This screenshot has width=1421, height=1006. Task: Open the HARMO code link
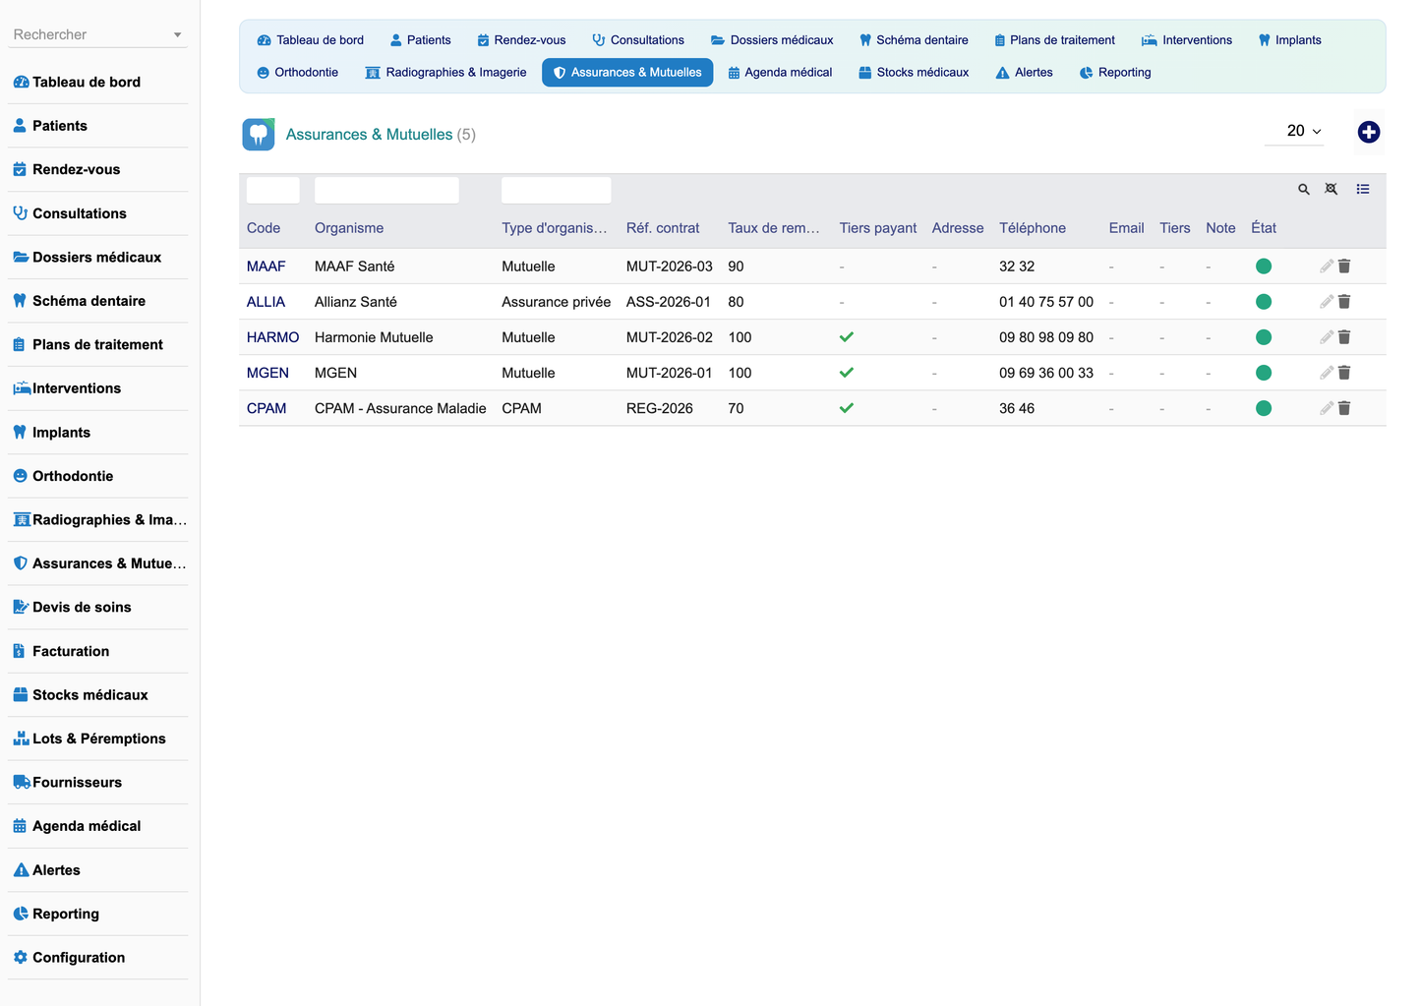[272, 337]
